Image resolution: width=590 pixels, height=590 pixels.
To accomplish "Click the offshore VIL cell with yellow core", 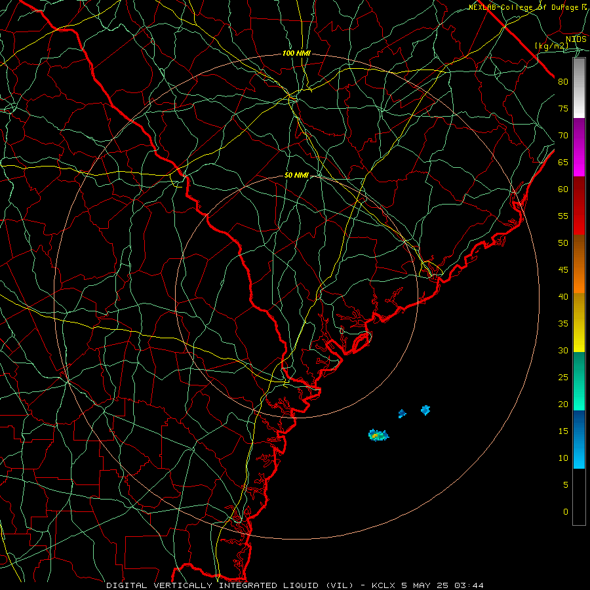I will 378,435.
